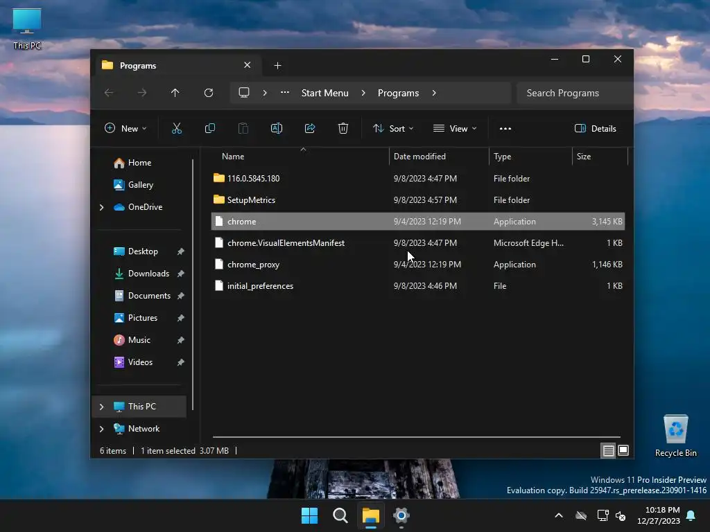This screenshot has height=532, width=710.
Task: Click the Copy icon in toolbar
Action: pos(209,128)
